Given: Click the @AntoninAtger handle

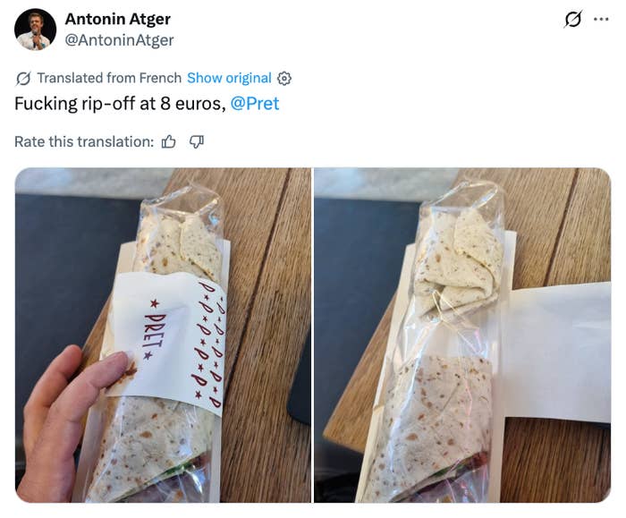Looking at the screenshot, I should click(x=119, y=40).
